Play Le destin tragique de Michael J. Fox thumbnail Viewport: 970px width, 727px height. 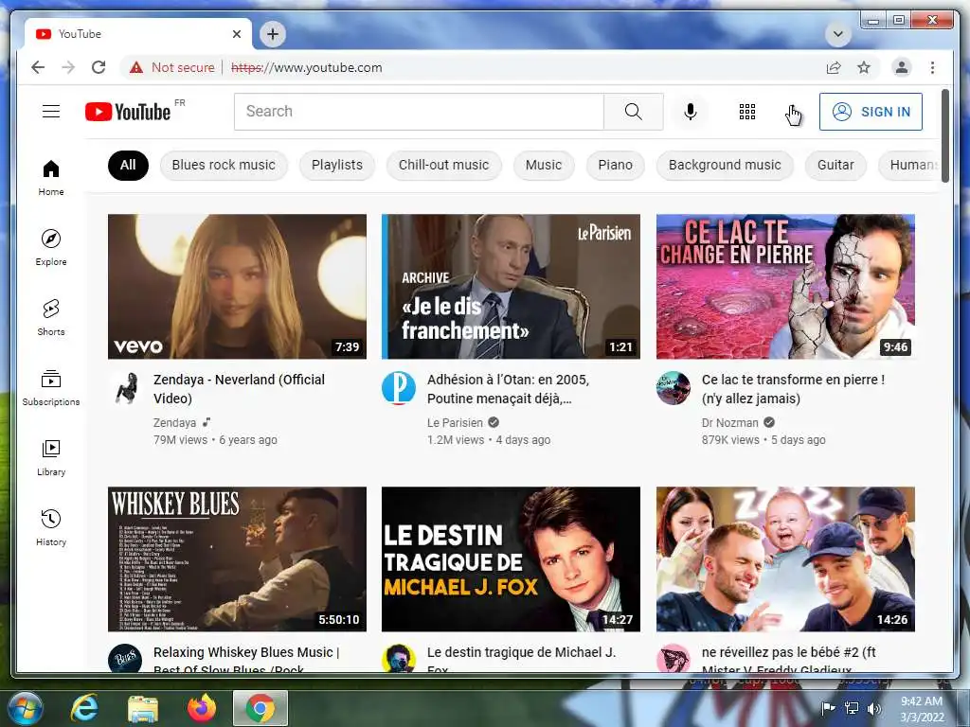[511, 559]
